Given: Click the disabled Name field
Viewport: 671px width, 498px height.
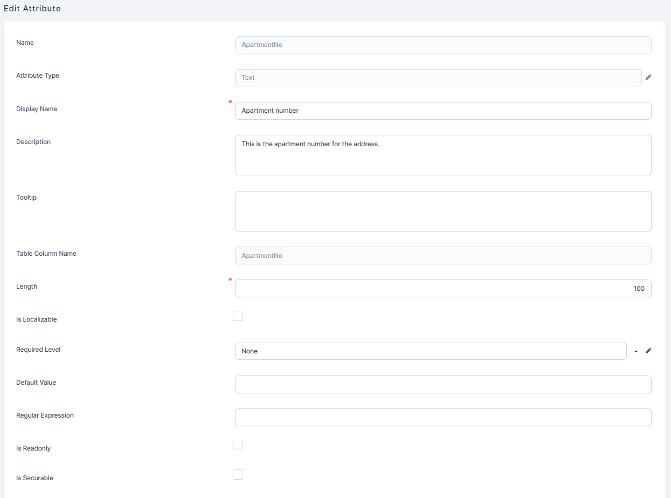Looking at the screenshot, I should [442, 45].
